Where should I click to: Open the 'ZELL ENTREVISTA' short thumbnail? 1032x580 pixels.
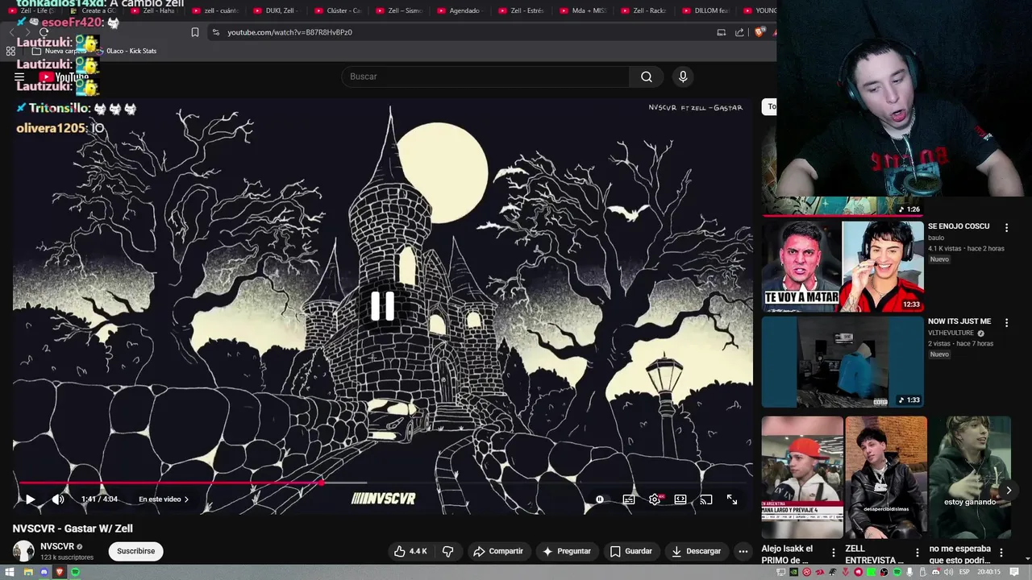[x=886, y=477]
